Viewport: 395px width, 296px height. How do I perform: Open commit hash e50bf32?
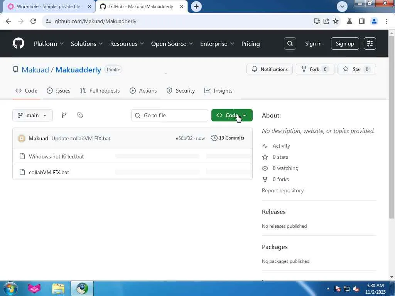(x=184, y=138)
